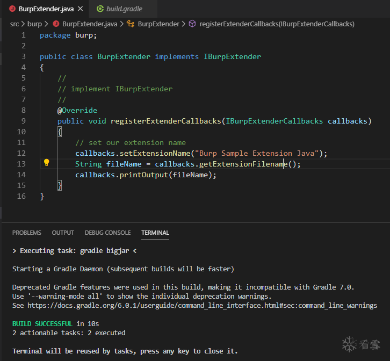Open the OUTPUT panel tab
Screen dimensions: 390x361
(63, 233)
